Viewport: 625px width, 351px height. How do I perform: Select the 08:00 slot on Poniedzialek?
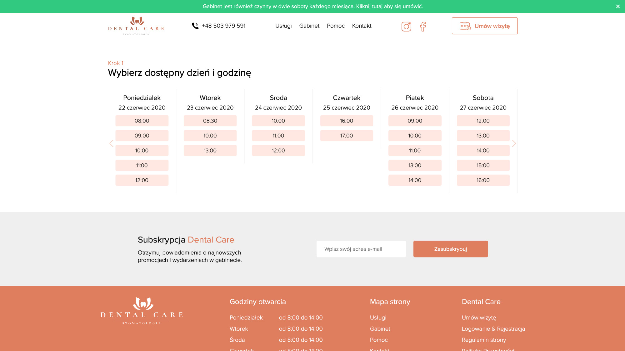pos(142,121)
